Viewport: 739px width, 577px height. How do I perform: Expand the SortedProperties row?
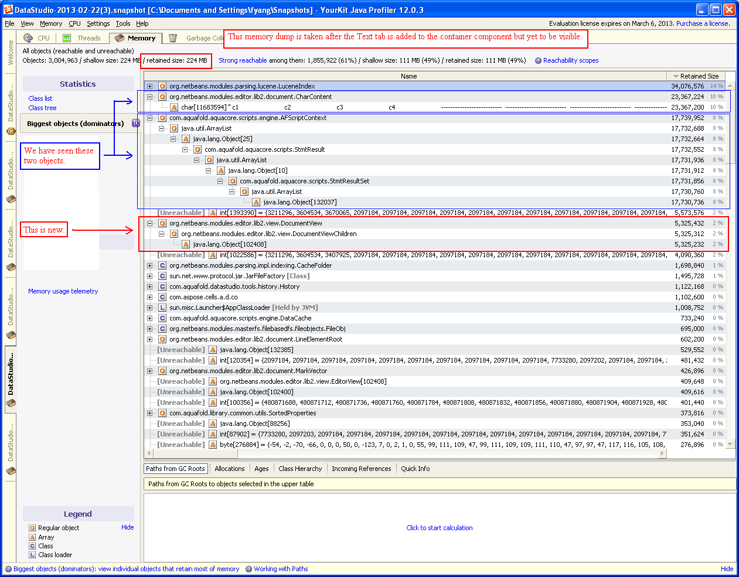pos(149,413)
